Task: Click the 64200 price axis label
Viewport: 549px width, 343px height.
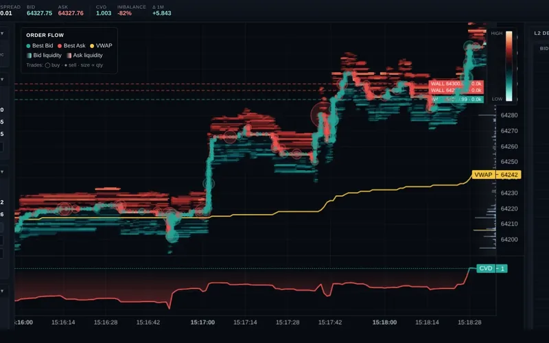Action: click(x=509, y=239)
